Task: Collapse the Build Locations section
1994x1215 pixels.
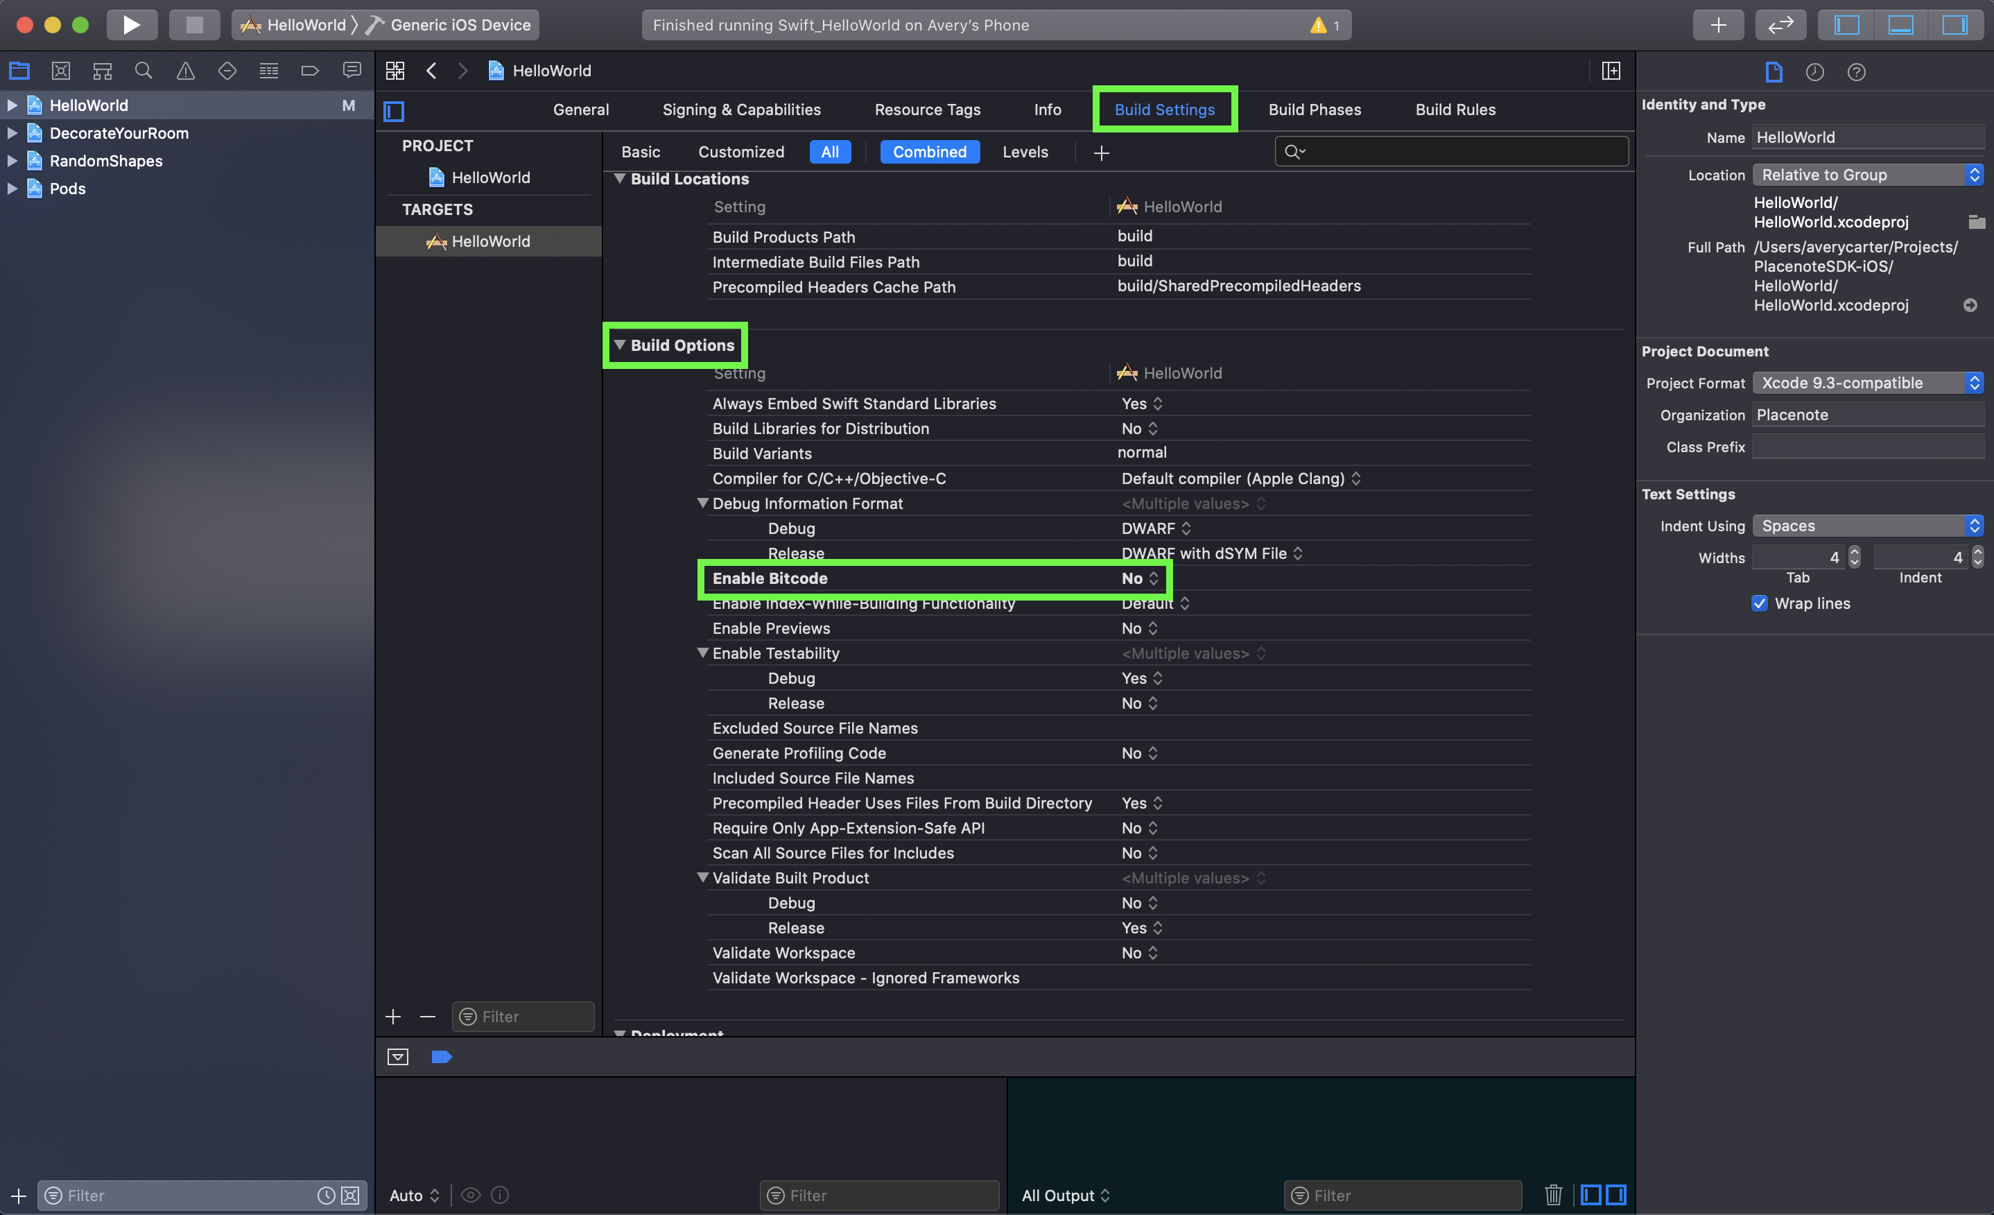Action: point(620,179)
